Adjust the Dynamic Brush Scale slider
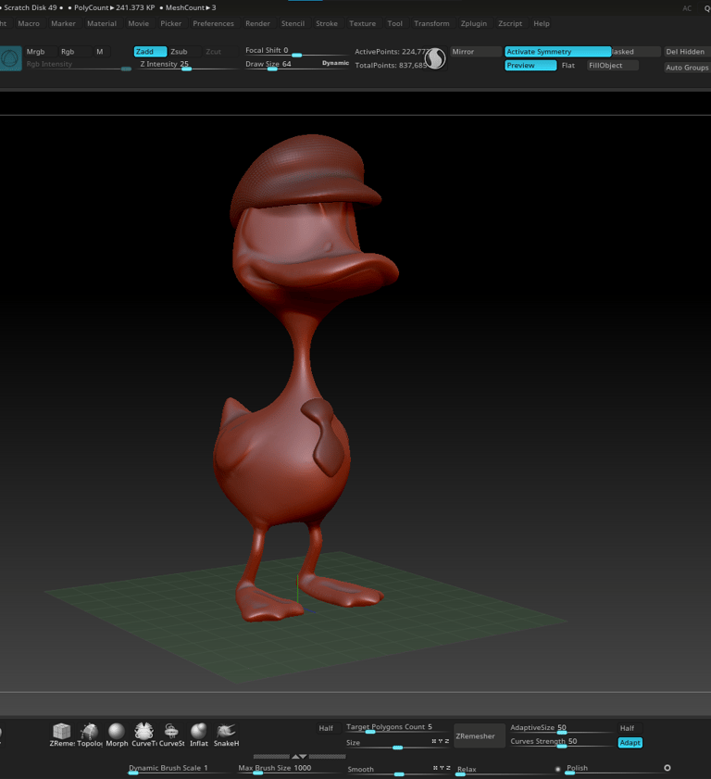 click(x=180, y=769)
